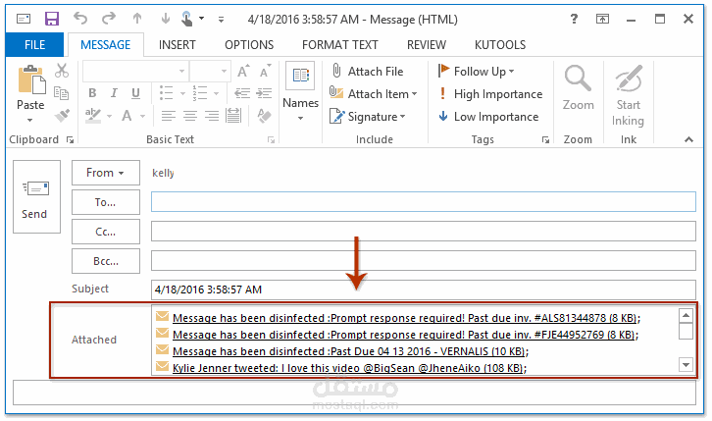Click the Save icon in quick access toolbar
This screenshot has height=421, width=712.
click(x=52, y=19)
